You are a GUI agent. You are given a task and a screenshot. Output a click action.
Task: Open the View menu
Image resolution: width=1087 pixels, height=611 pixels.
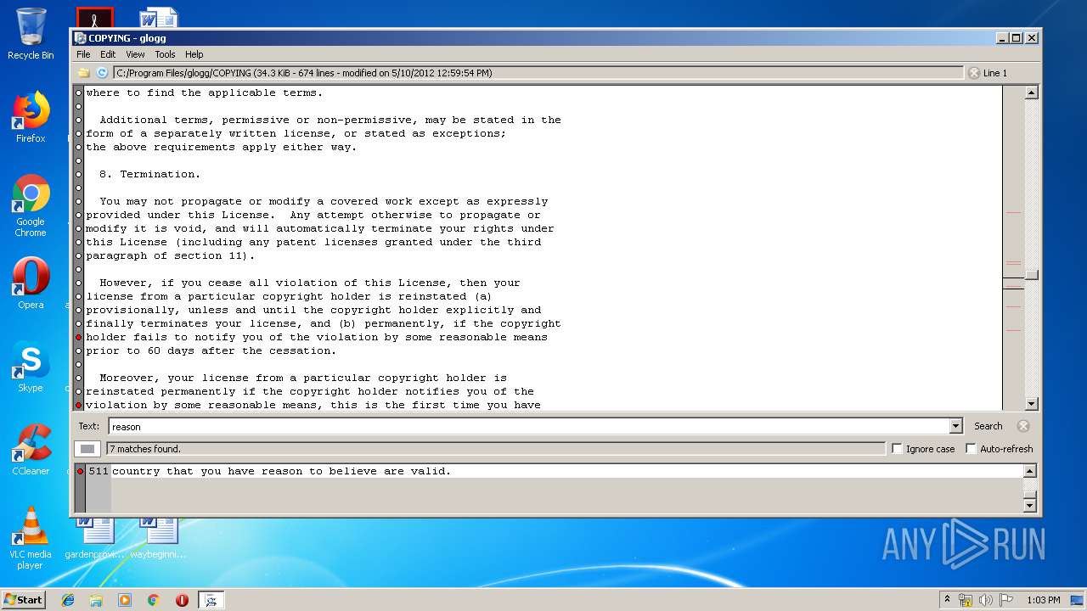click(x=135, y=54)
